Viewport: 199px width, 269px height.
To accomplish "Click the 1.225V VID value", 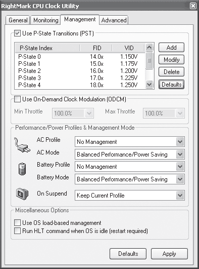I will [x=129, y=78].
